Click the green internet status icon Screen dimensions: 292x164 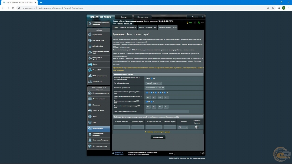coord(199,23)
